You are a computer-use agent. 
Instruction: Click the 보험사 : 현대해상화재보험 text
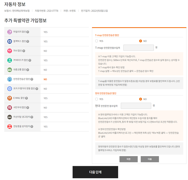click(x=17, y=11)
